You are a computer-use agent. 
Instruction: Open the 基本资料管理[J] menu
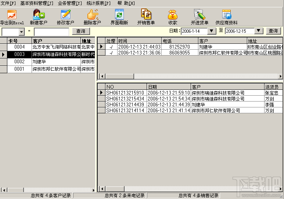tap(37, 3)
